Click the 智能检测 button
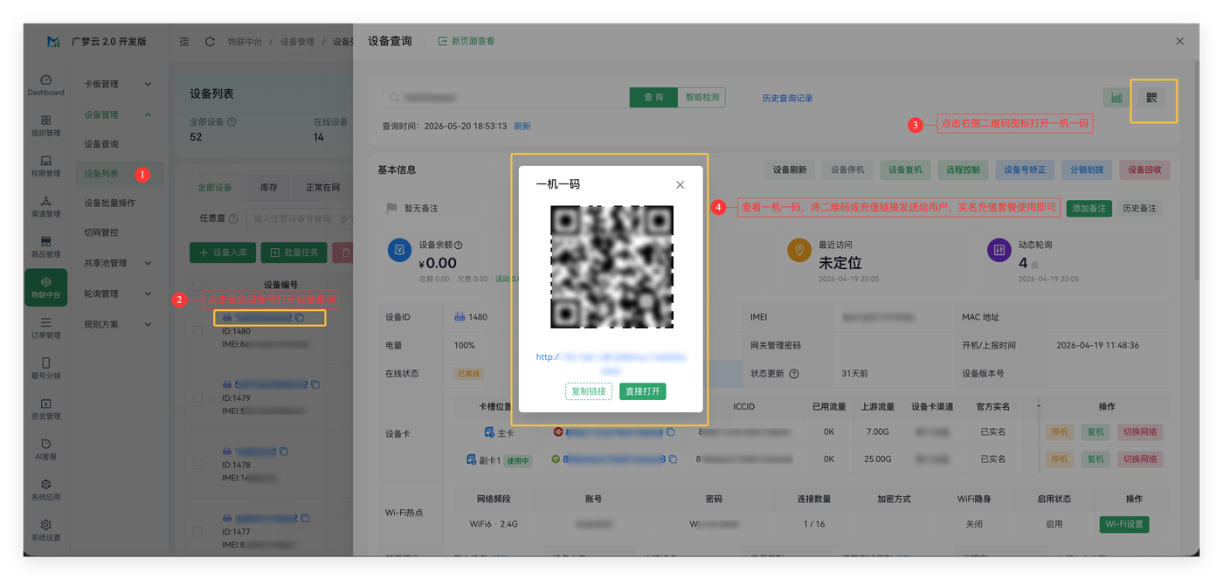Image resolution: width=1223 pixels, height=580 pixels. [701, 97]
